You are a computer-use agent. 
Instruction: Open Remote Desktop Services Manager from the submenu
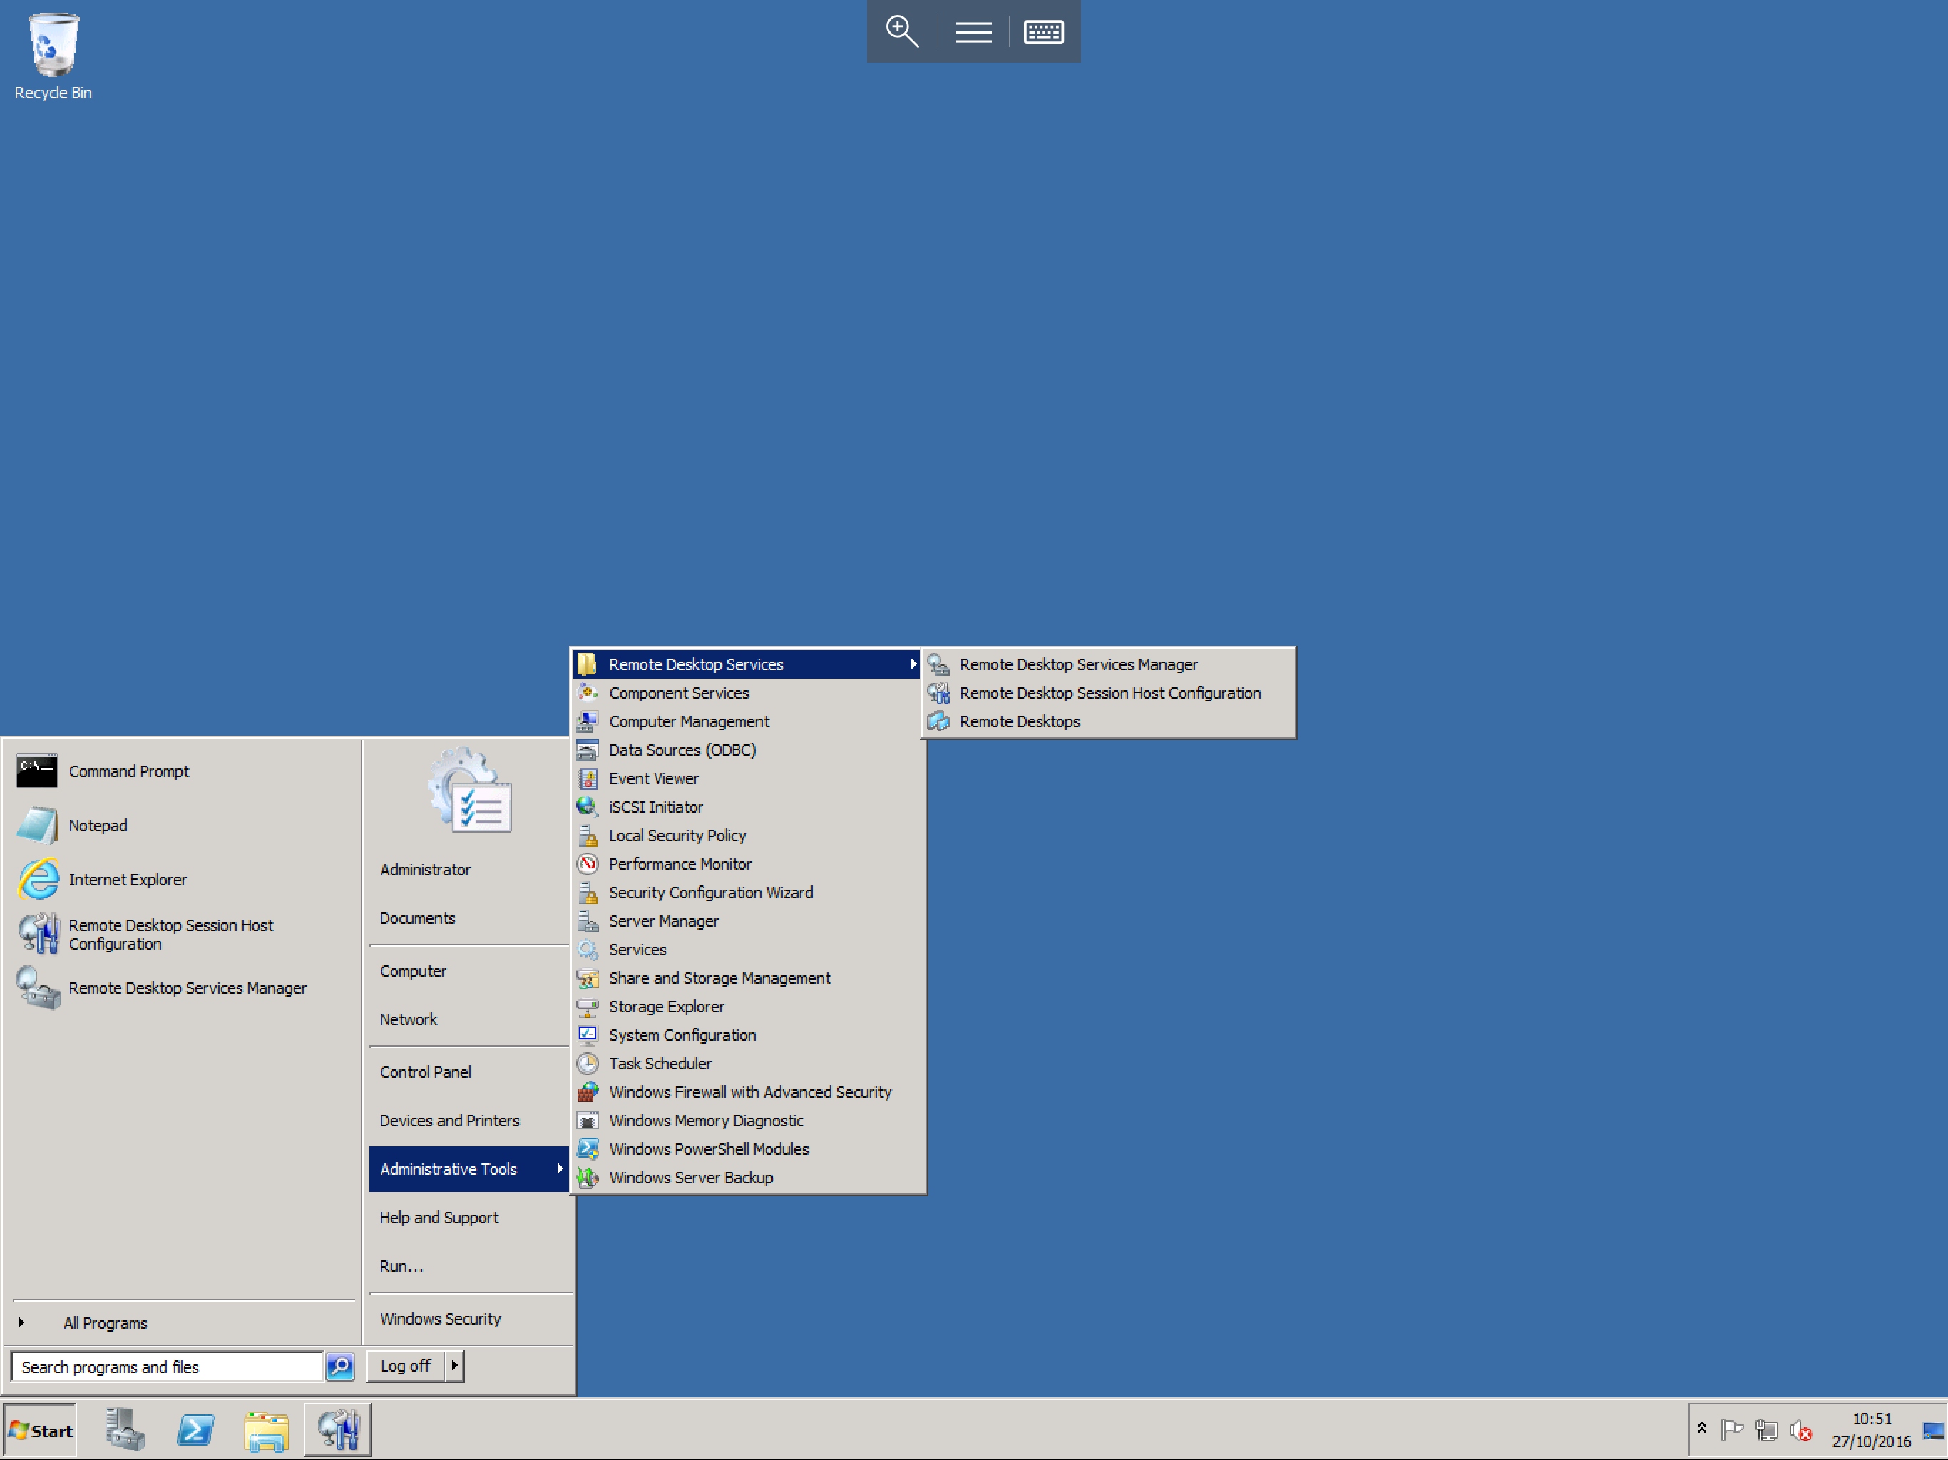(x=1109, y=664)
